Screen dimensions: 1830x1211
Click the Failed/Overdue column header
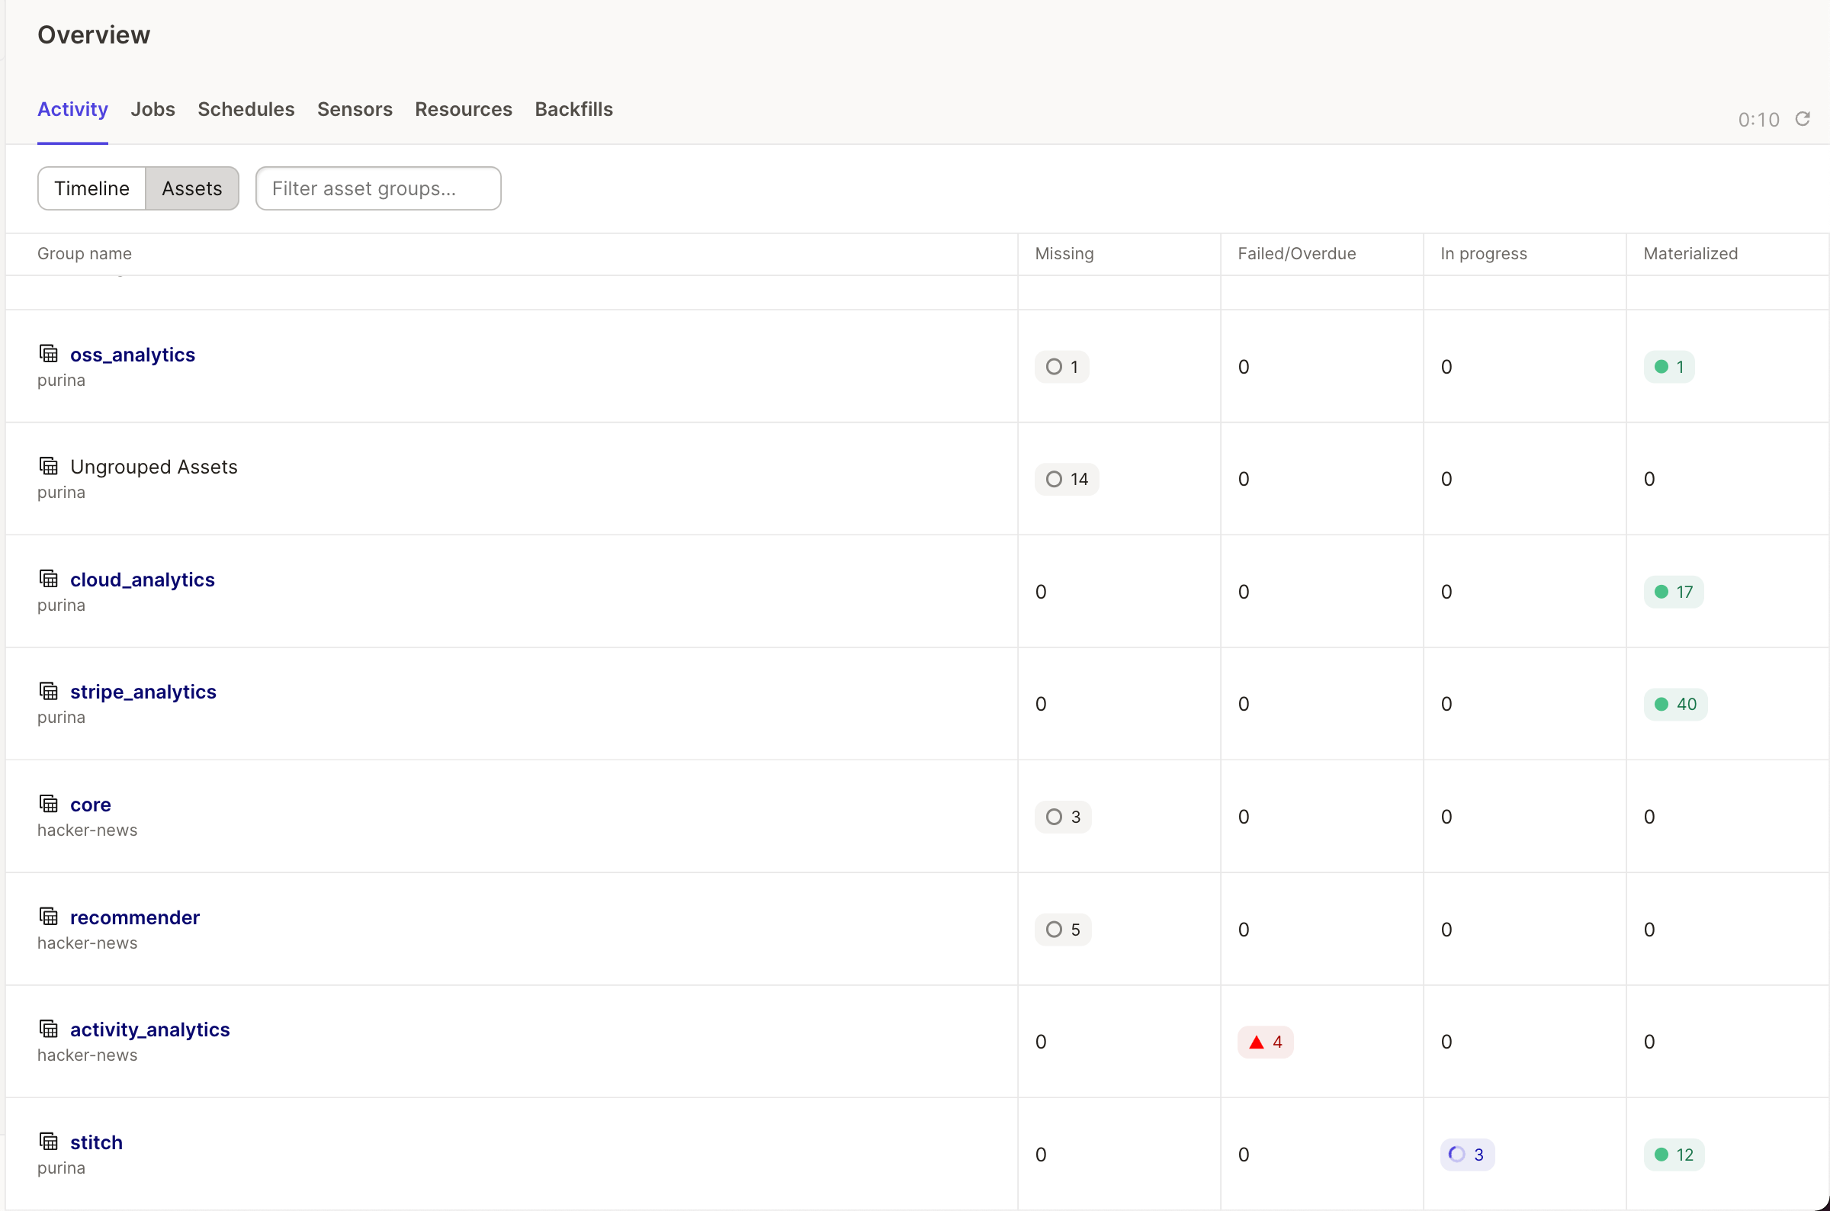click(x=1296, y=253)
